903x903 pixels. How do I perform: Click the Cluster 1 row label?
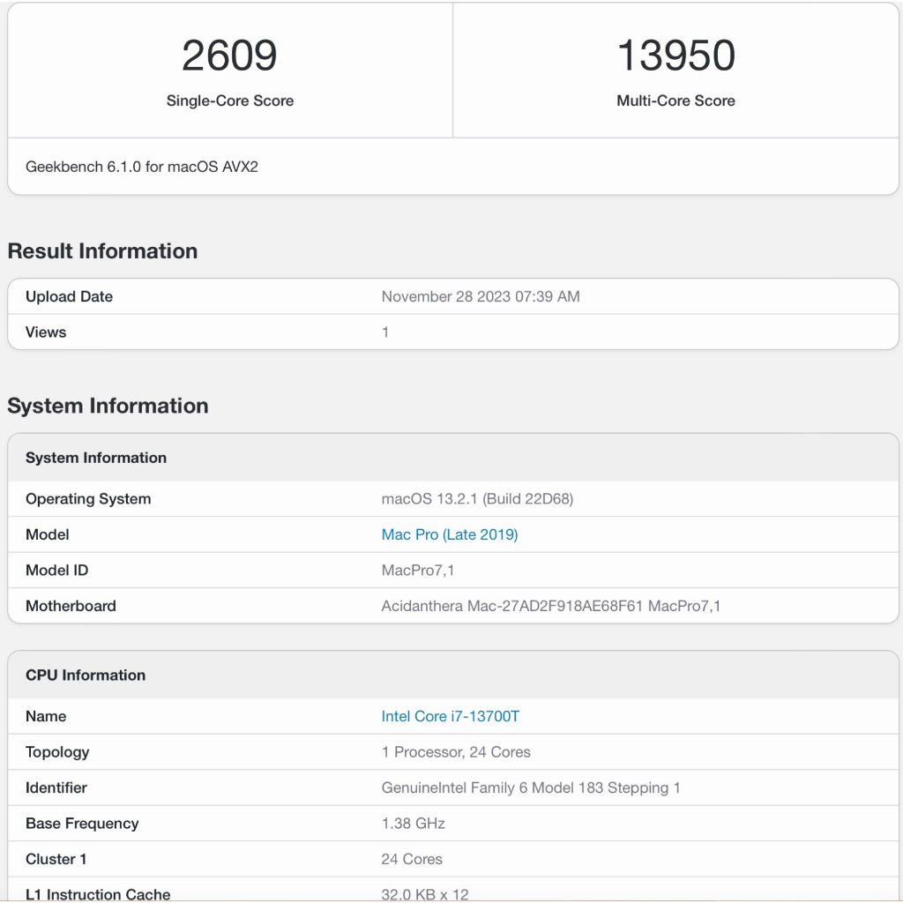pos(56,859)
